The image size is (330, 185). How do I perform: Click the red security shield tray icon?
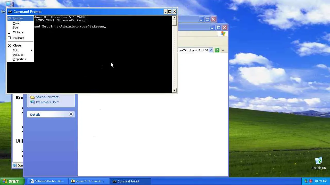[311, 181]
